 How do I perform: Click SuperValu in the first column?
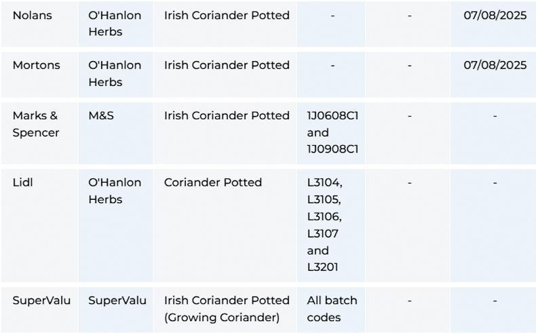coord(41,301)
